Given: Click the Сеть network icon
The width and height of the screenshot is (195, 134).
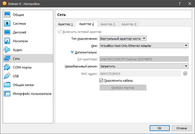Looking at the screenshot, I should tap(7, 58).
